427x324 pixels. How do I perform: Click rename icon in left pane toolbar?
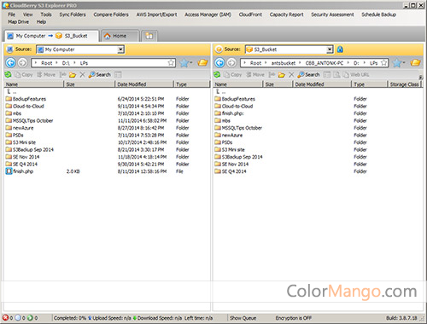click(x=63, y=75)
